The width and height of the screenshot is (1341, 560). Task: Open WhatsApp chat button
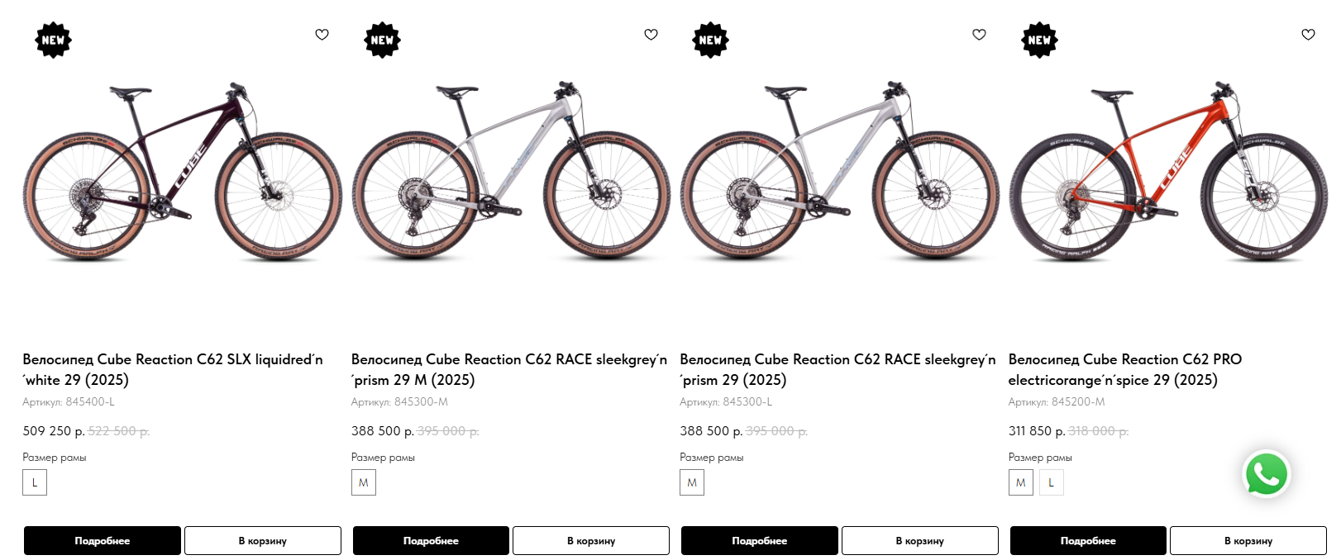click(x=1267, y=475)
